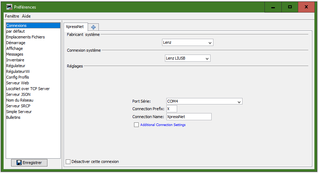This screenshot has width=318, height=173.
Task: Click the plus icon to add a connection tab
Action: tap(93, 27)
